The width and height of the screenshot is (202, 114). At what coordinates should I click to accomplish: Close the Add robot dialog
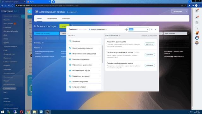click(156, 29)
